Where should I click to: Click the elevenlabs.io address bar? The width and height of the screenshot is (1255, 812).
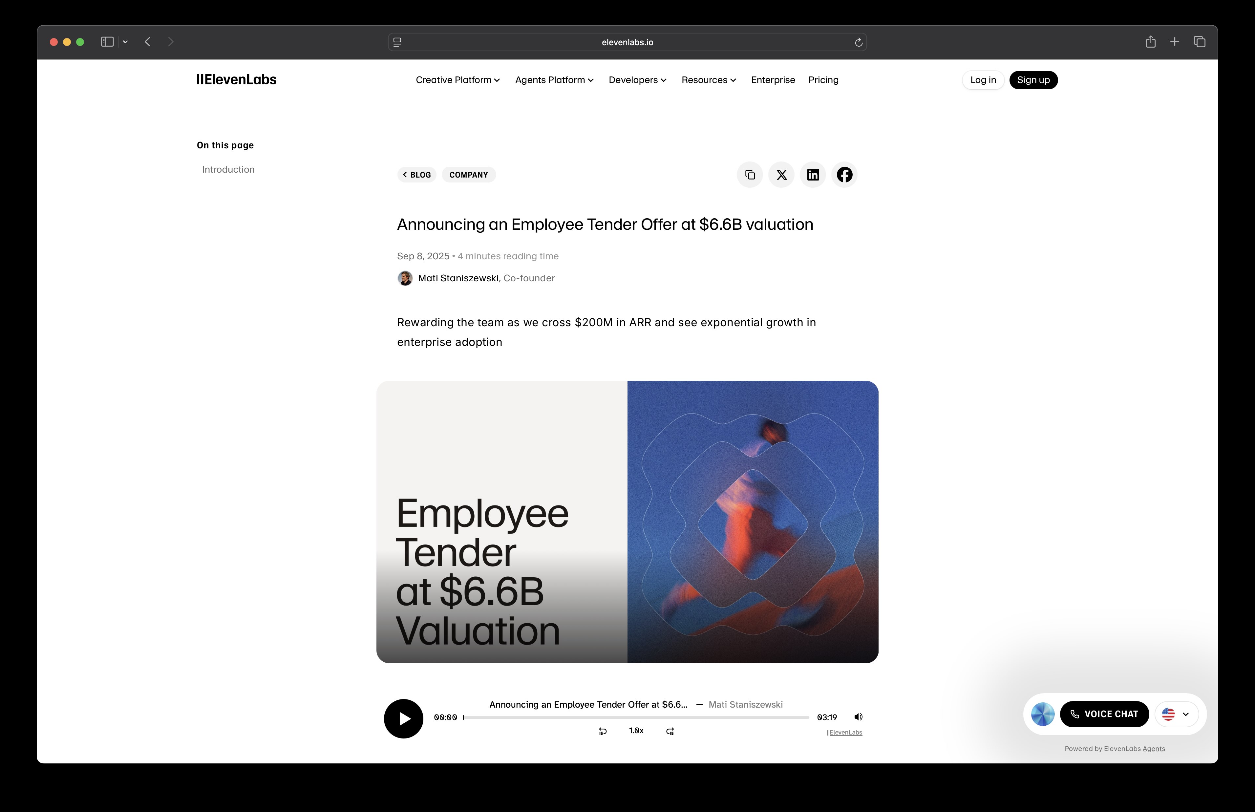click(627, 42)
